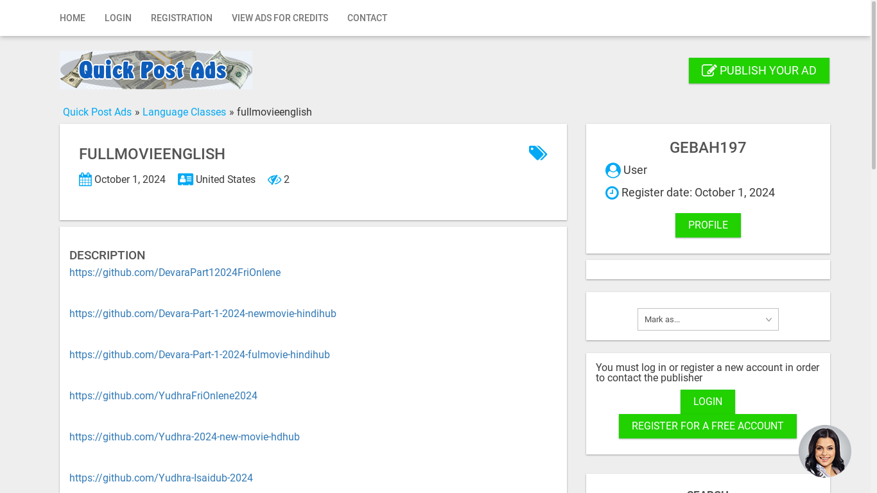Viewport: 877px width, 493px height.
Task: Open the Yudhra-2024-new-movie-hdhub link
Action: click(184, 437)
